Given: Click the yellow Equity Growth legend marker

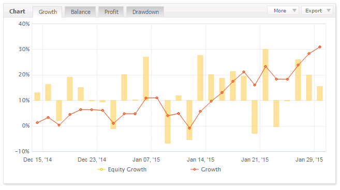Looking at the screenshot, I should pos(101,169).
